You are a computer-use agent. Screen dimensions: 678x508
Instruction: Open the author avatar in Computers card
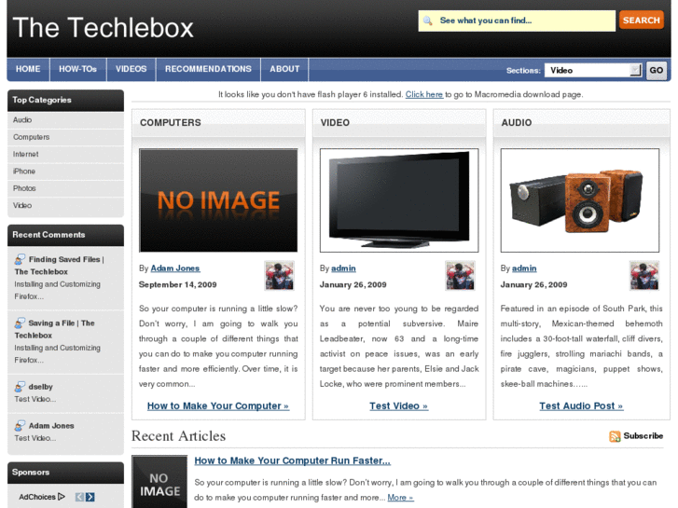coord(280,275)
